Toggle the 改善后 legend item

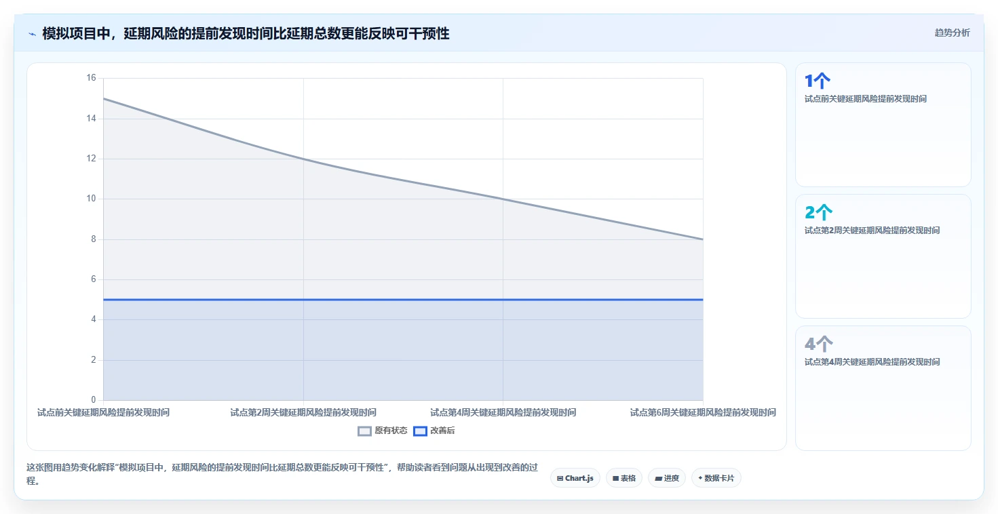434,431
